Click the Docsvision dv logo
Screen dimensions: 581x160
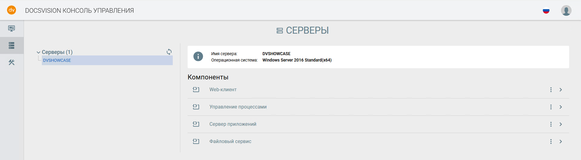click(x=12, y=10)
